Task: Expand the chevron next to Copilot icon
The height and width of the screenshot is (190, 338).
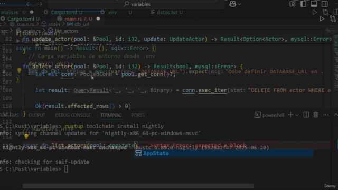Action: point(239,4)
